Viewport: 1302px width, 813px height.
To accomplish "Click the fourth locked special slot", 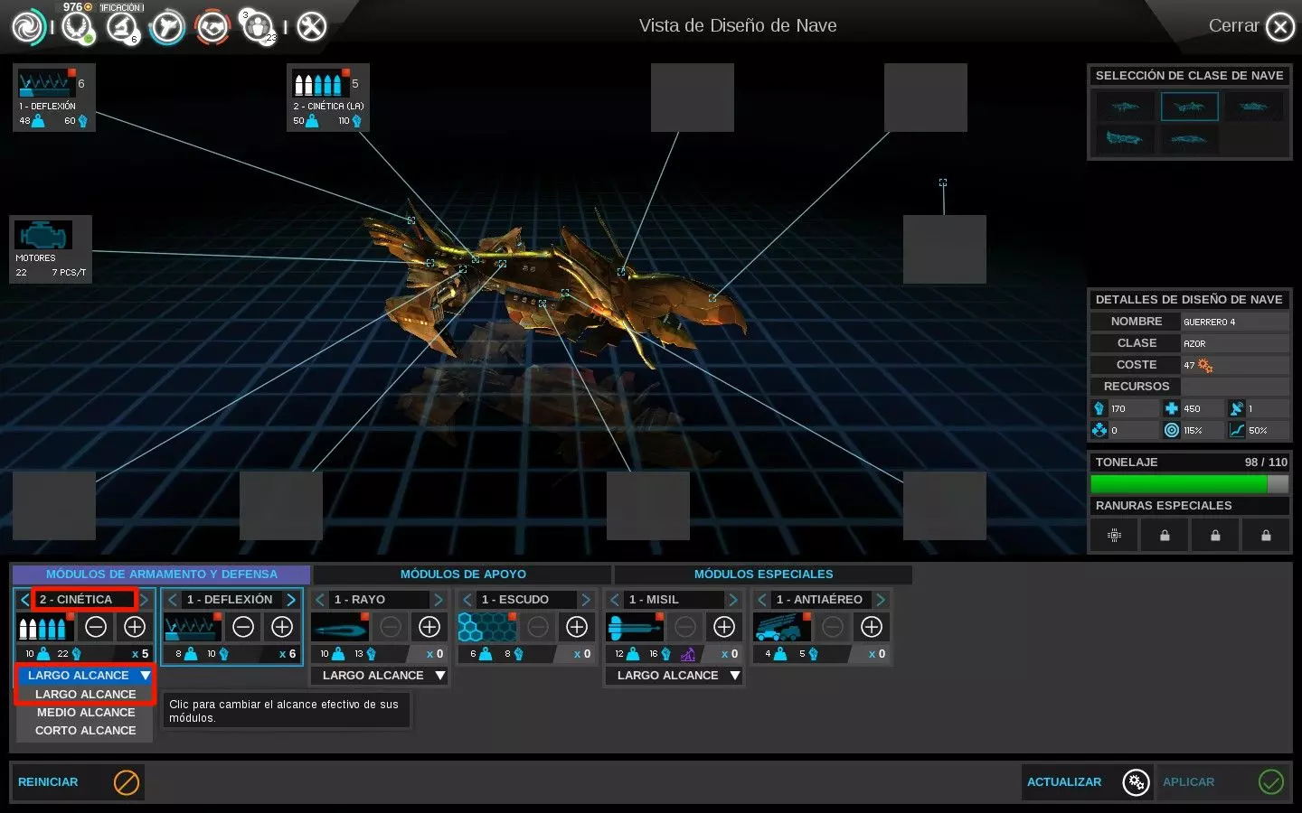I will click(x=1266, y=536).
